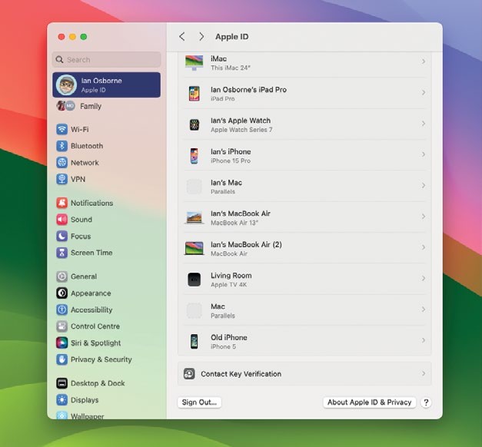Open the VPN icon in sidebar
The height and width of the screenshot is (447, 482).
(61, 179)
